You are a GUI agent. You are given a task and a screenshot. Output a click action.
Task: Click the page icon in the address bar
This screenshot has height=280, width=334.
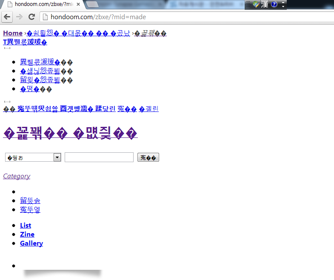45,17
